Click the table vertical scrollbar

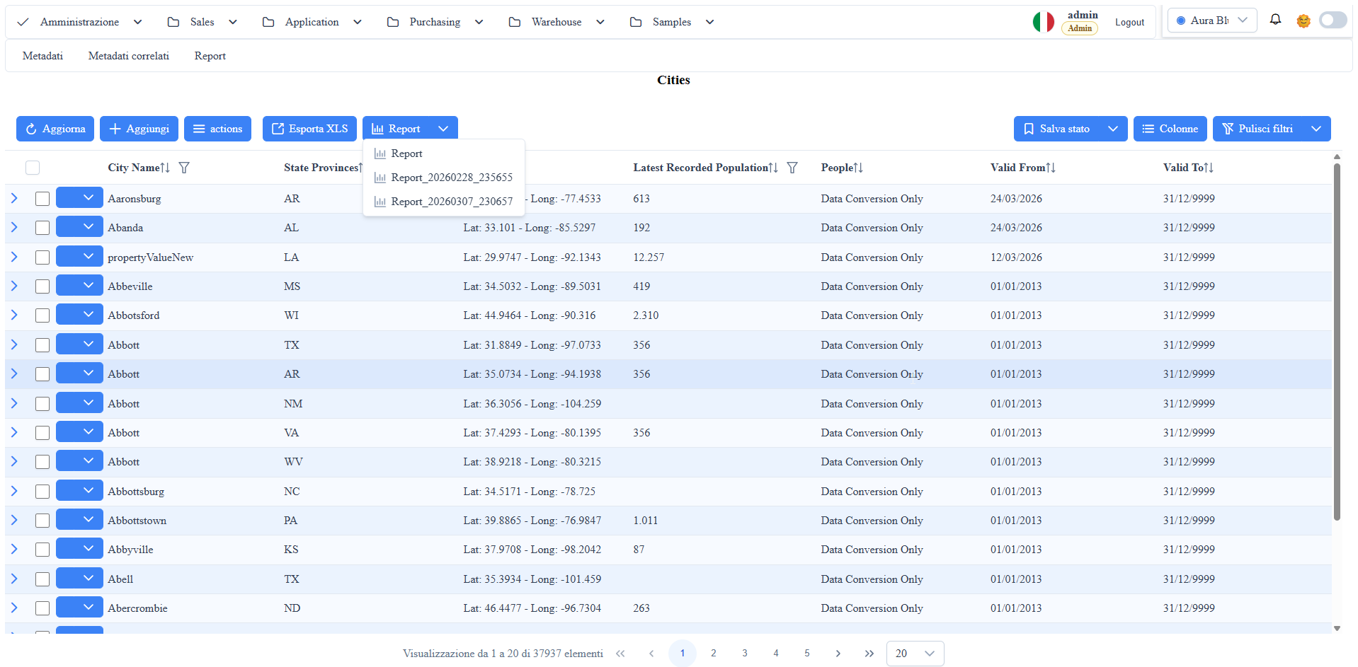coord(1337,342)
